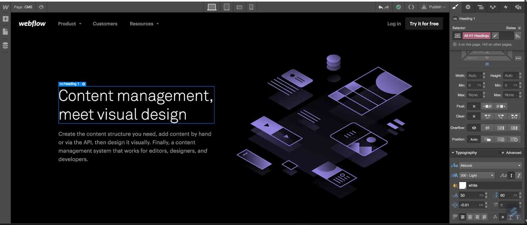
Task: Set Float right option
Action: (x=501, y=106)
